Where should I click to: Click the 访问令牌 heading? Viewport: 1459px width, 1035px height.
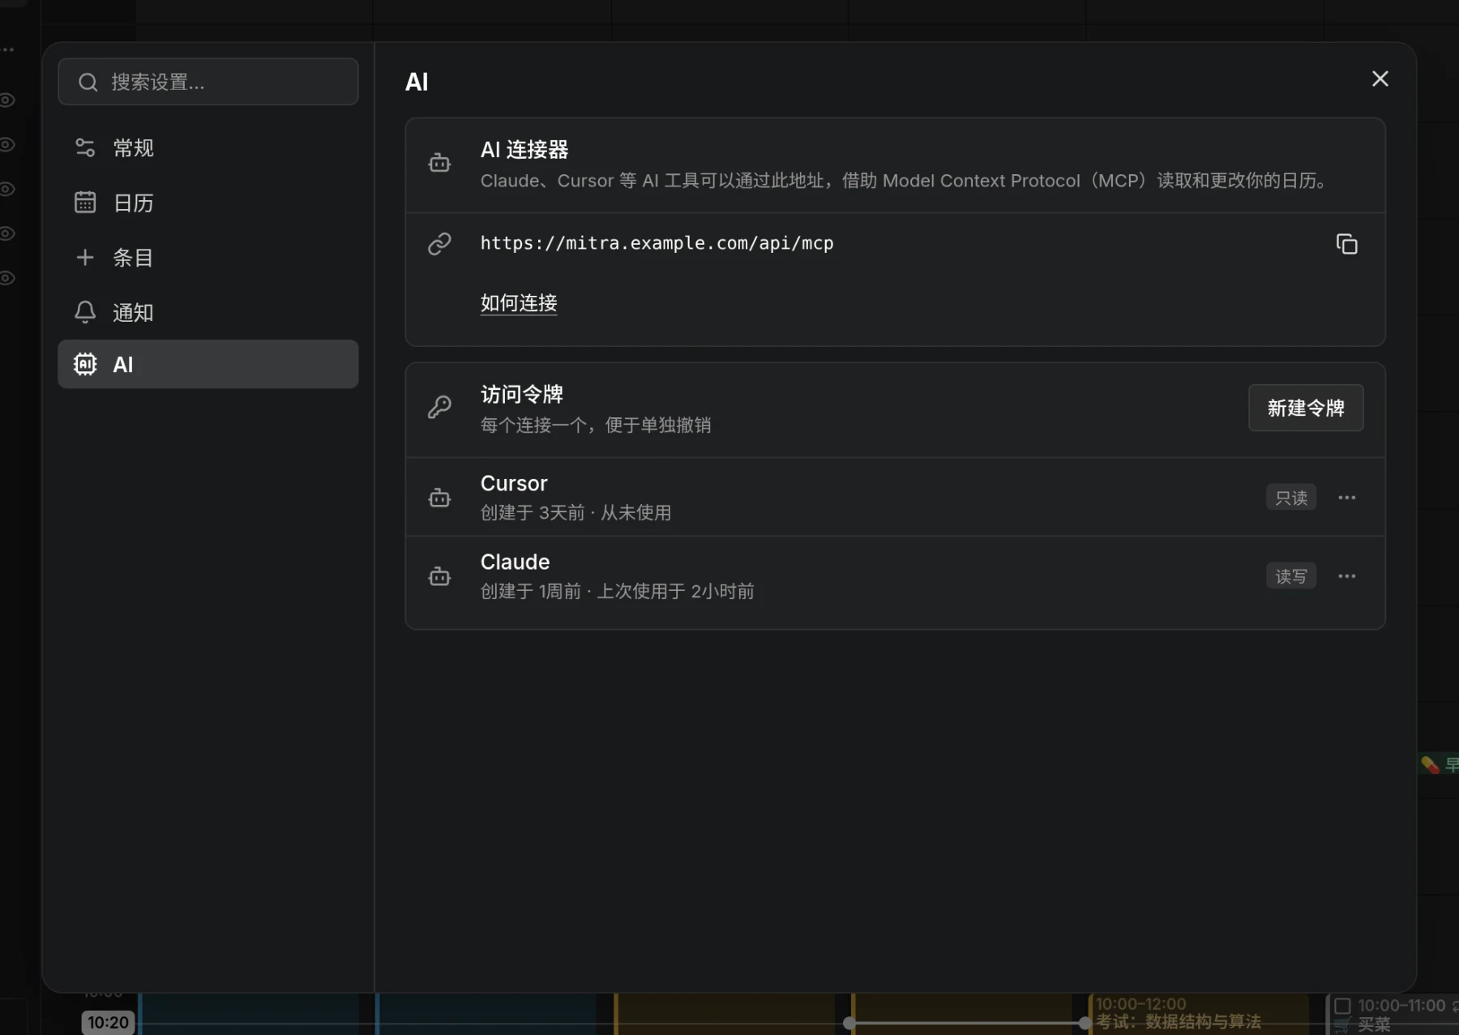pyautogui.click(x=521, y=395)
